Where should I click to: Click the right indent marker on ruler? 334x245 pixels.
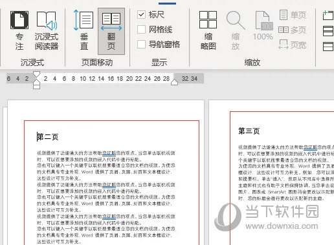coord(174,82)
